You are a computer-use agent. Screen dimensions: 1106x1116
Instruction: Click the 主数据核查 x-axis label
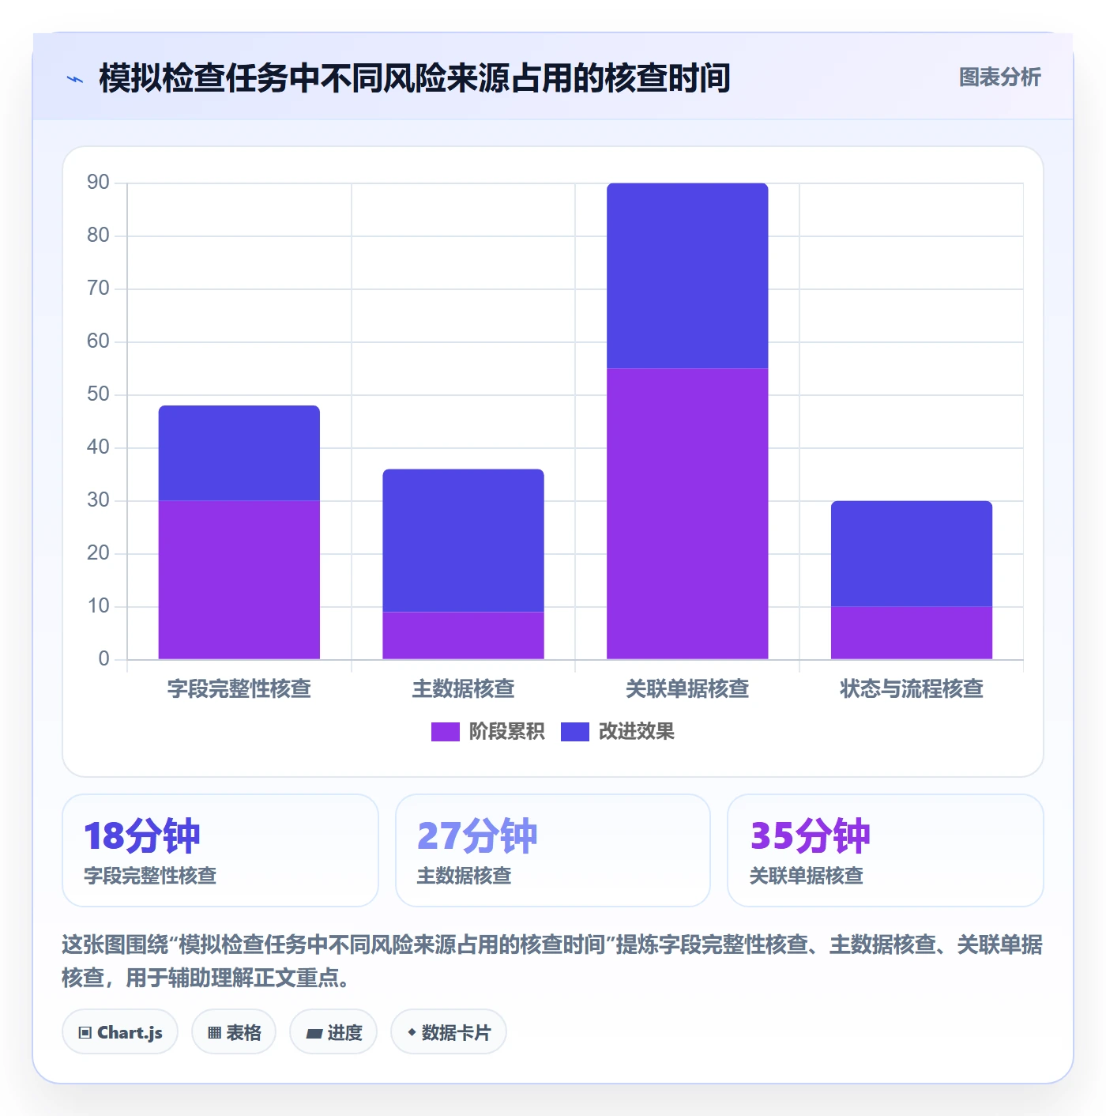point(464,689)
